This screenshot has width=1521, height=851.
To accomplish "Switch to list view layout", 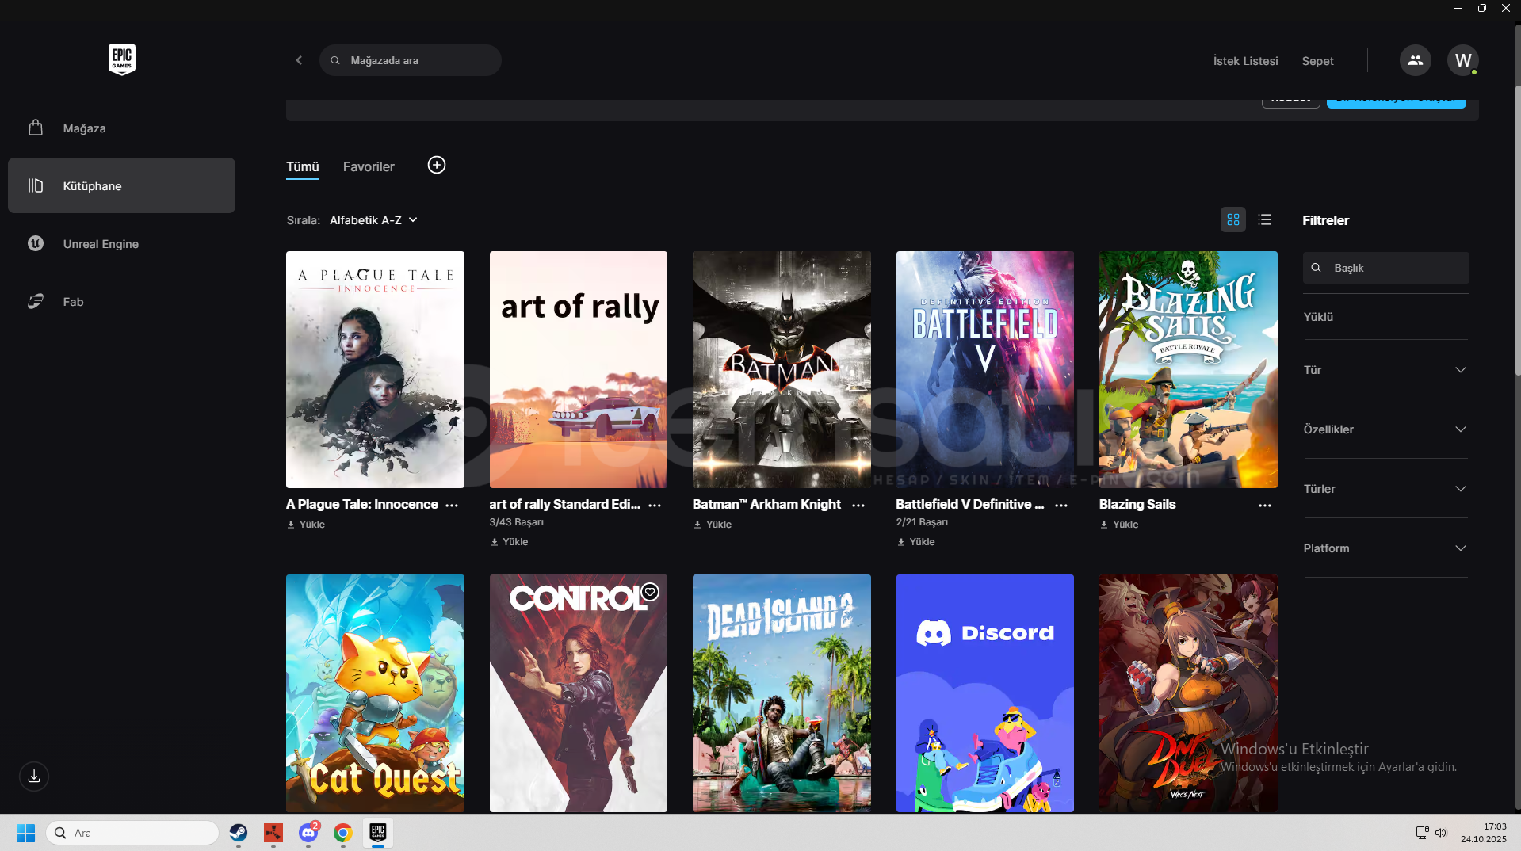I will [x=1265, y=220].
